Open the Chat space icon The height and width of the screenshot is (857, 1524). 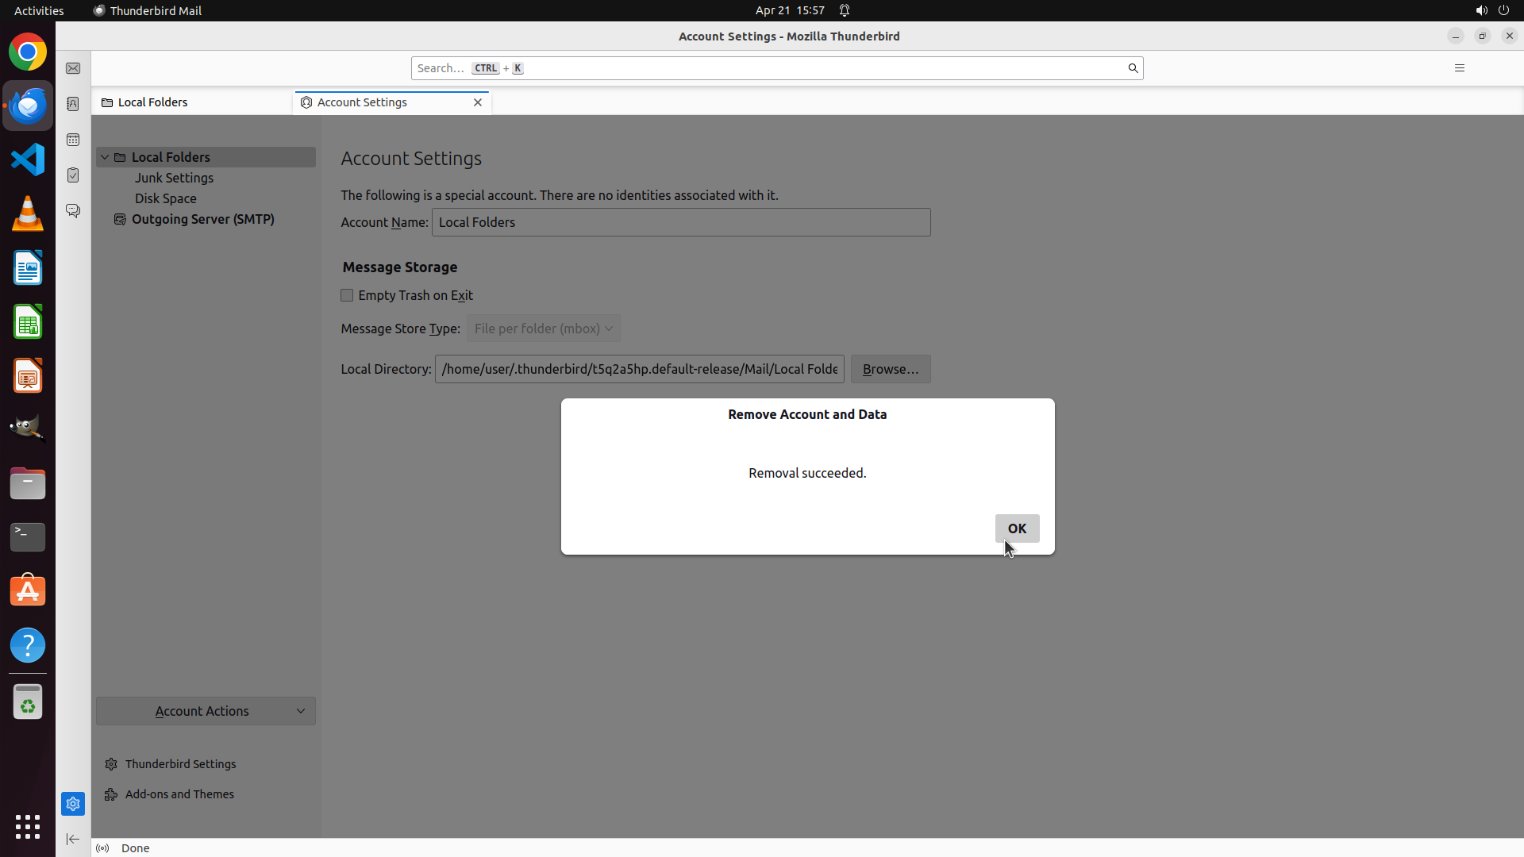click(x=73, y=211)
